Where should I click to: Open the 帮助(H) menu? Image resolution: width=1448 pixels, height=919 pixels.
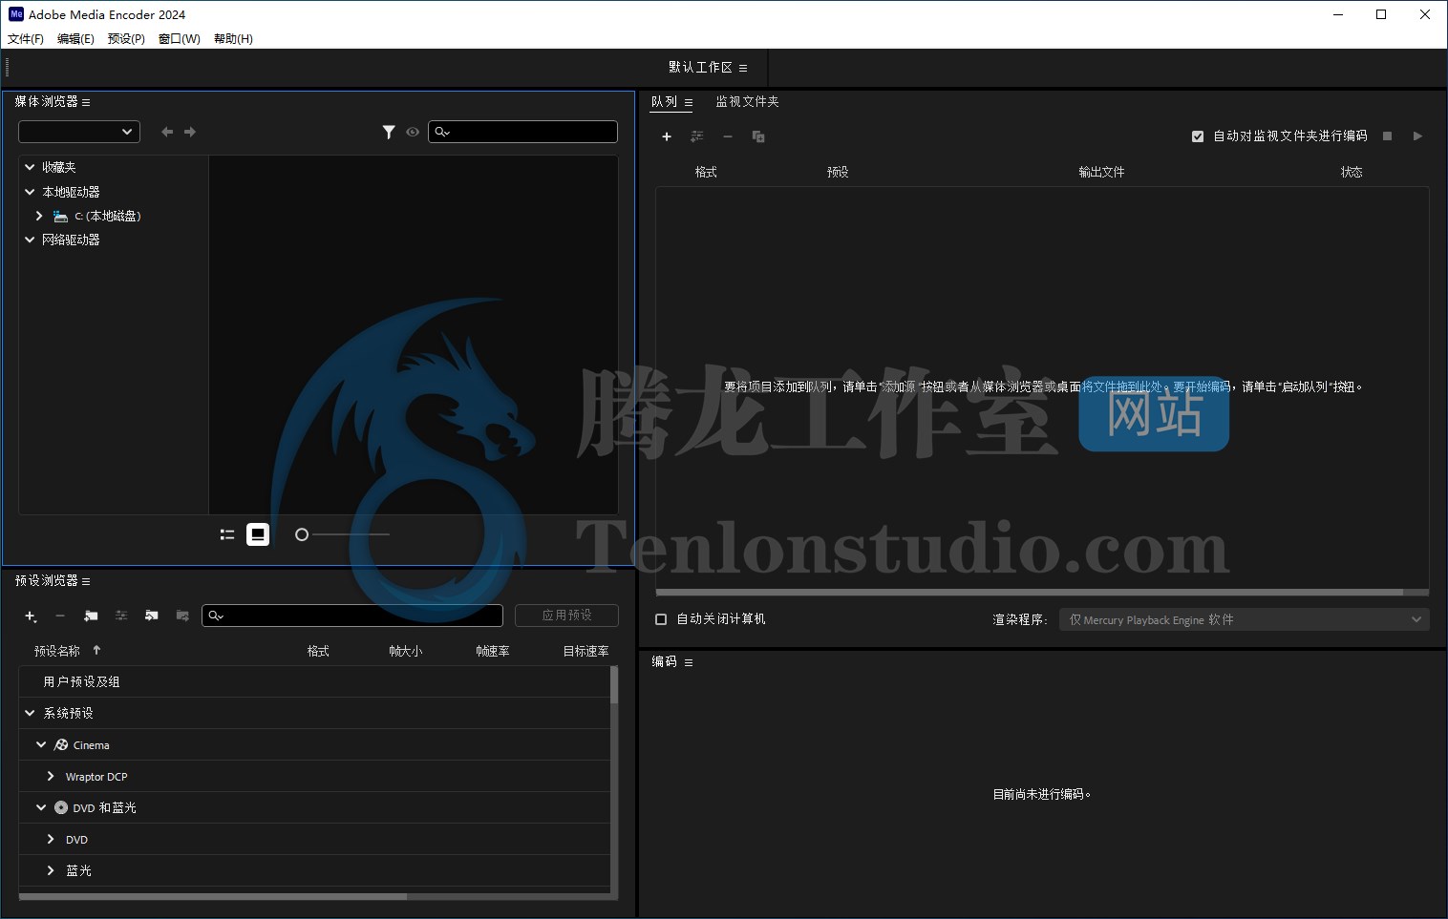(233, 39)
